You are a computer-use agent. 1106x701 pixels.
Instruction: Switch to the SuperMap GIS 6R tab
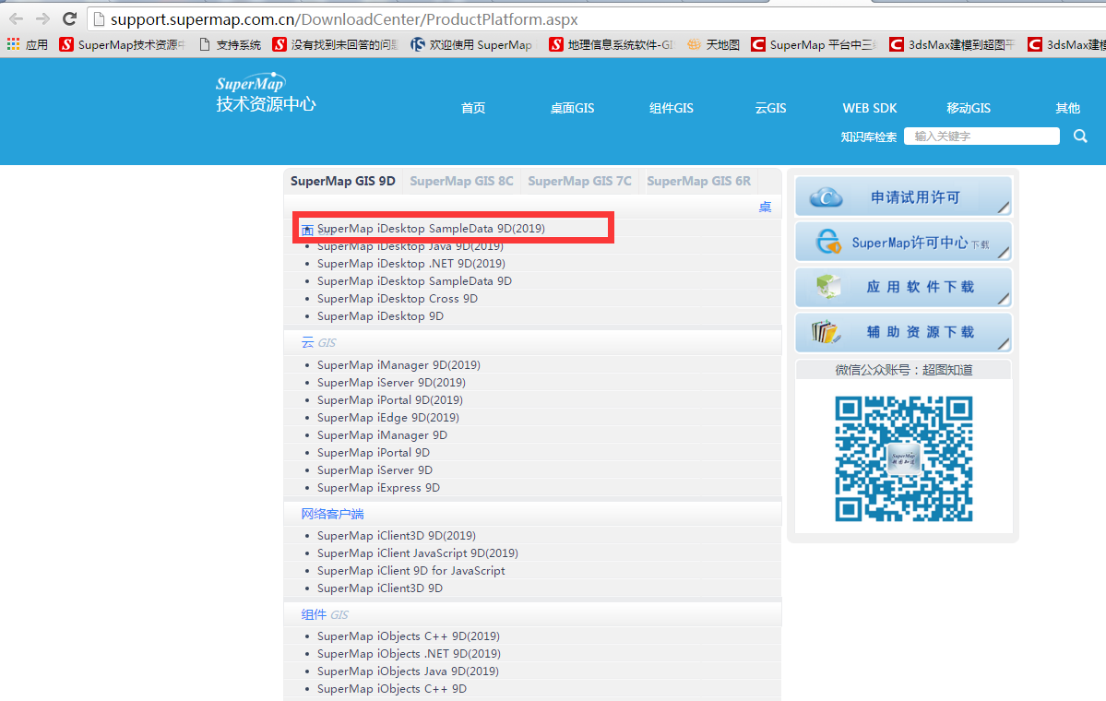pyautogui.click(x=699, y=181)
